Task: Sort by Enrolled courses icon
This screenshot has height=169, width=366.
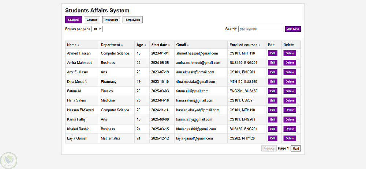Action: click(x=259, y=45)
